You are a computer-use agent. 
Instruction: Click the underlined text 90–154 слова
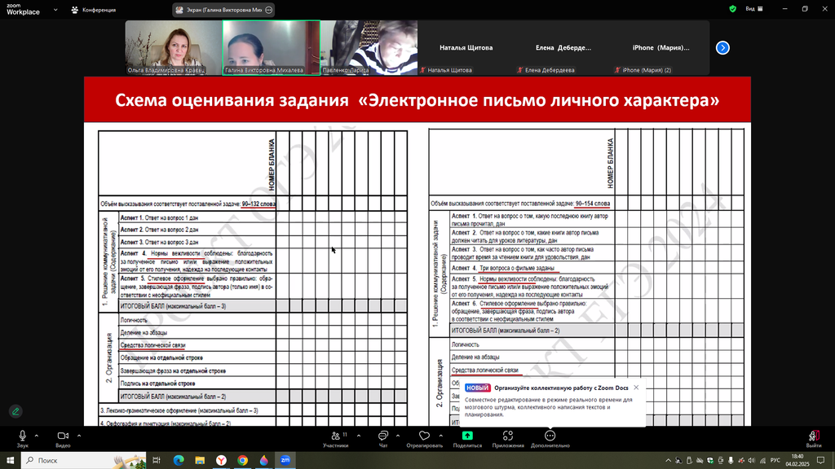pos(593,204)
